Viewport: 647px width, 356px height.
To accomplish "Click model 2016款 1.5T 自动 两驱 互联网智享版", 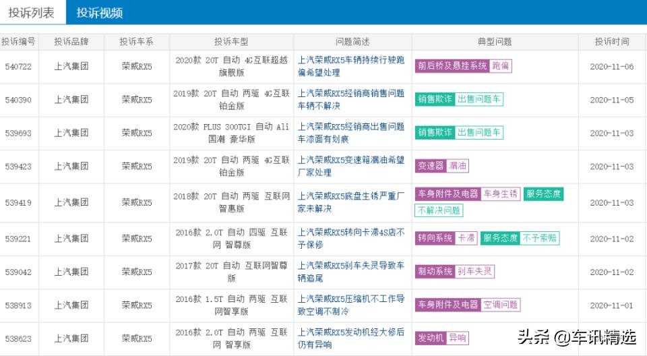I will 231,305.
